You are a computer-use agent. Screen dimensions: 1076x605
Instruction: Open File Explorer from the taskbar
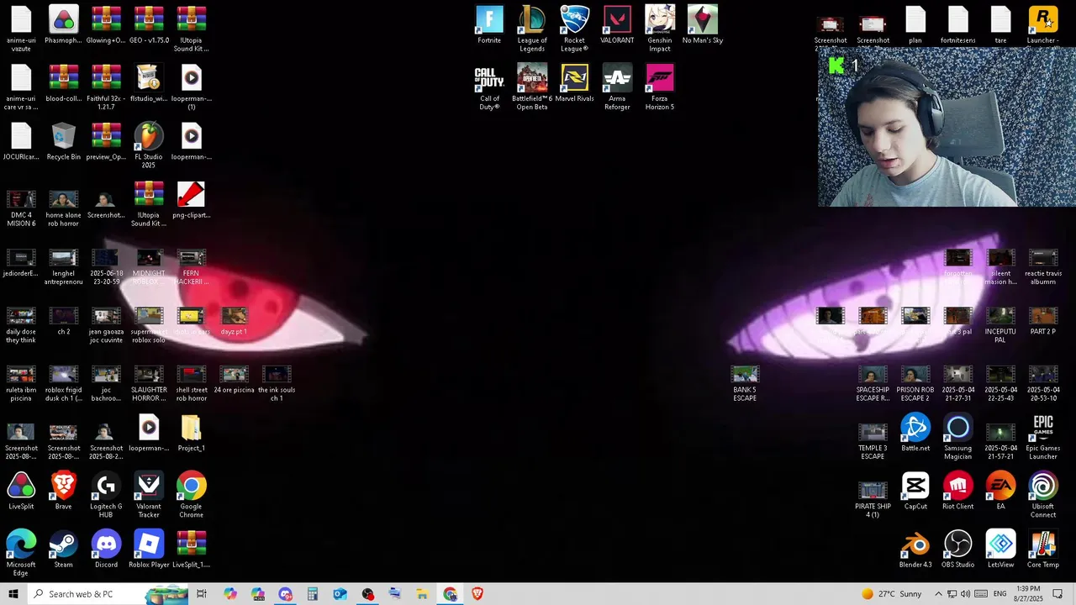coord(422,594)
